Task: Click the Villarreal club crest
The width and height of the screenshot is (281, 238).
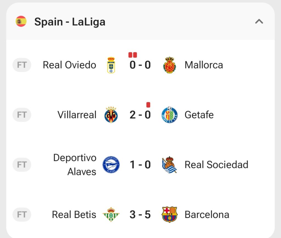Action: tap(111, 115)
